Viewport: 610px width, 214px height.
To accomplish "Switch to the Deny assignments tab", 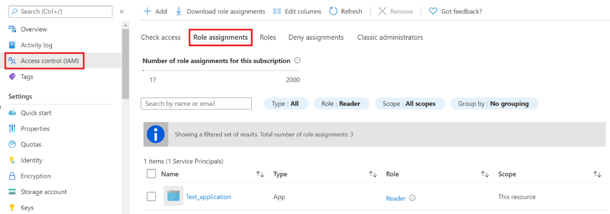I will (x=316, y=37).
